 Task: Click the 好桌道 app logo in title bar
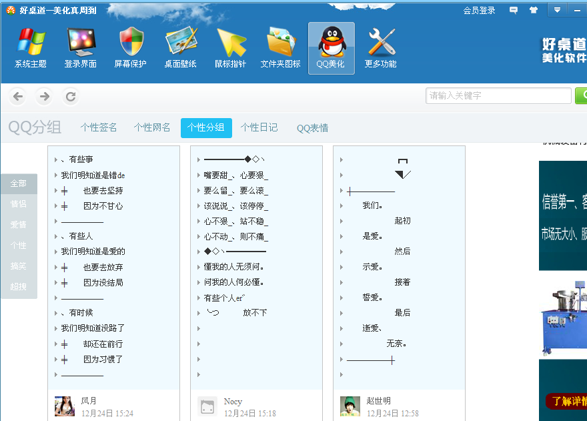(x=11, y=11)
